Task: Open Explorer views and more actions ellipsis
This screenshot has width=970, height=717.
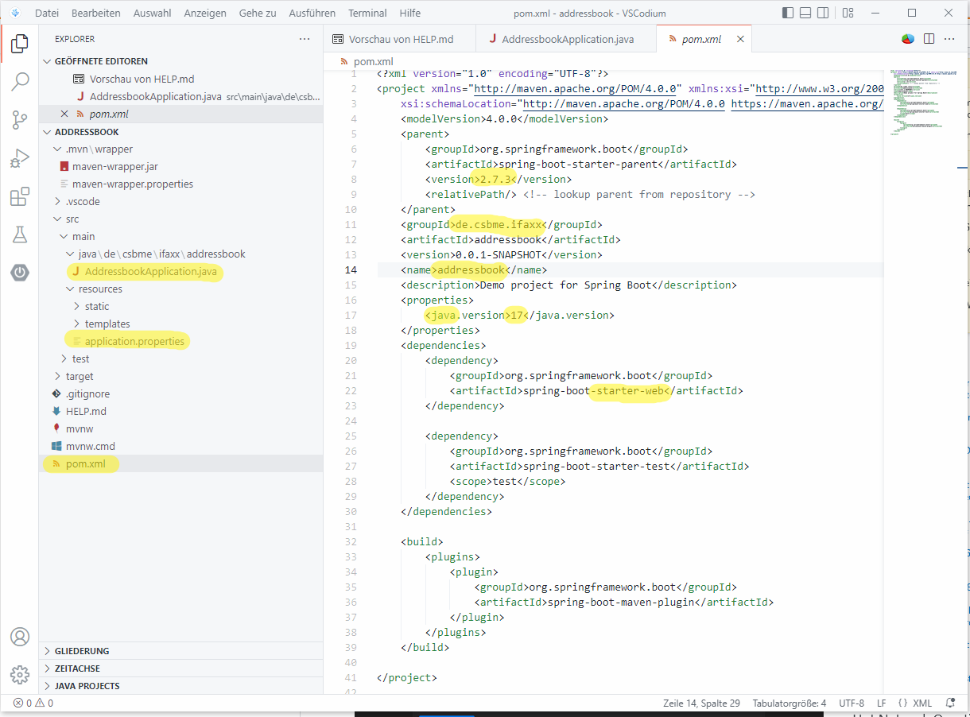Action: [305, 39]
